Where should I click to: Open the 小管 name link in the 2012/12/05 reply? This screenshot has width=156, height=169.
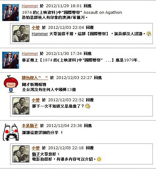click(36, 148)
